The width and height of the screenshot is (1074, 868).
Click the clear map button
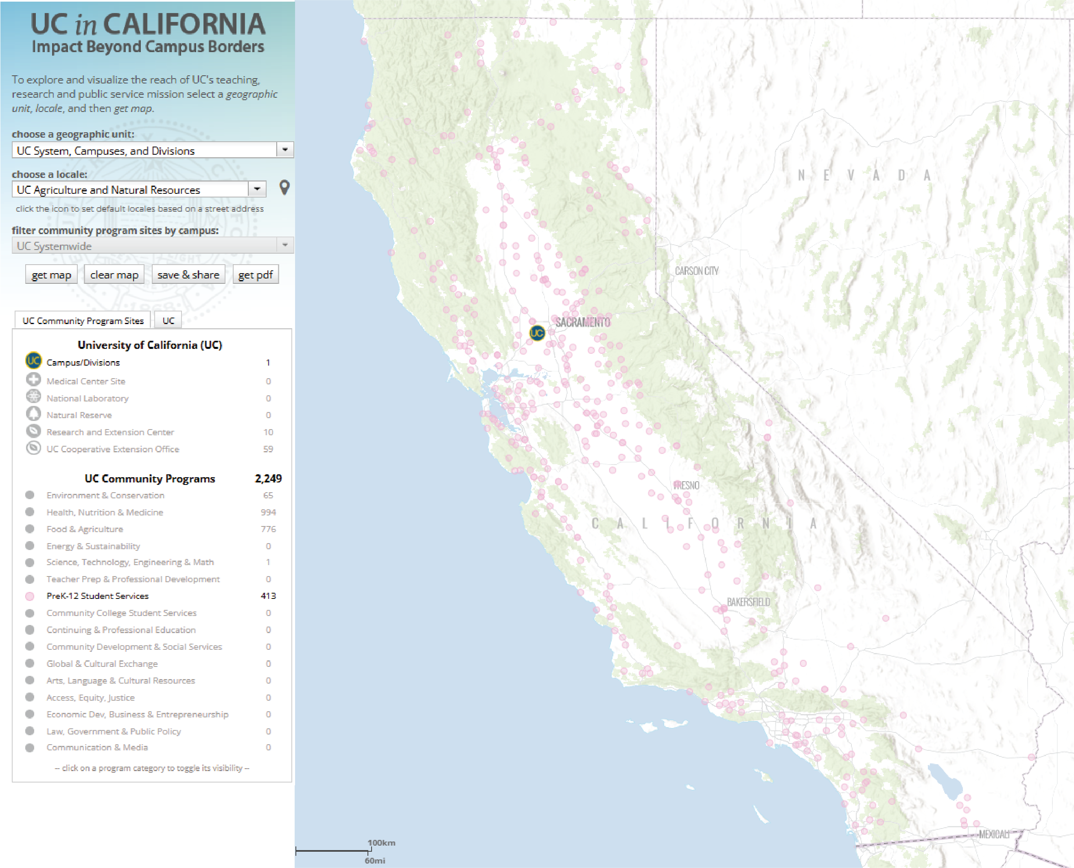[x=114, y=274]
